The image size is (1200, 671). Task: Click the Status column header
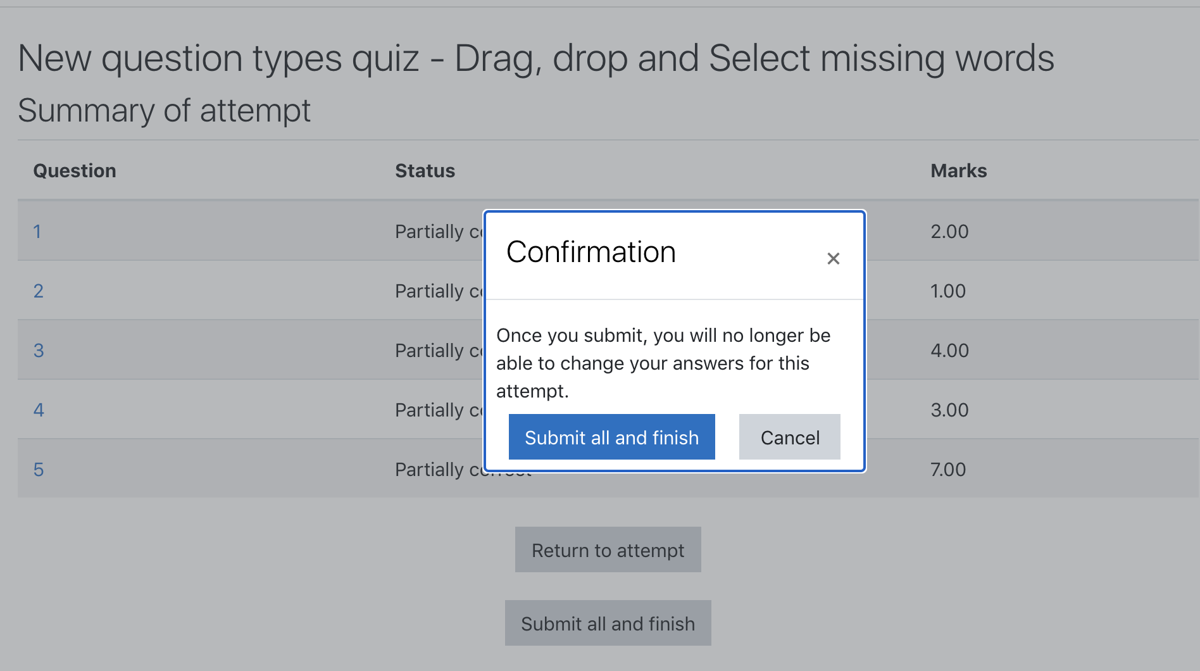coord(425,171)
